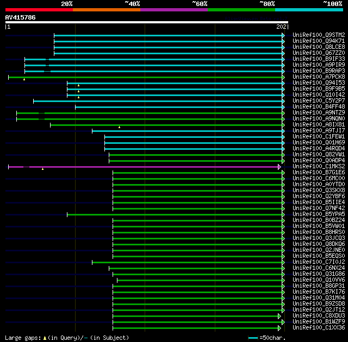Select UniRef100_B7G1E6 label
The image size is (348, 342).
pyautogui.click(x=319, y=173)
